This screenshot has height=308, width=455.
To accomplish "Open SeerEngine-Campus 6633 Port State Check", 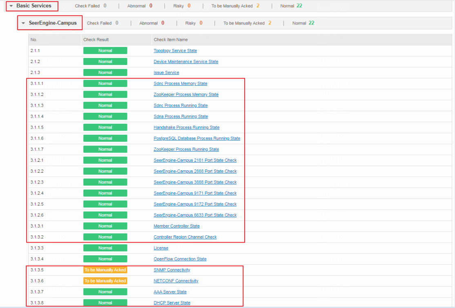I will point(195,215).
